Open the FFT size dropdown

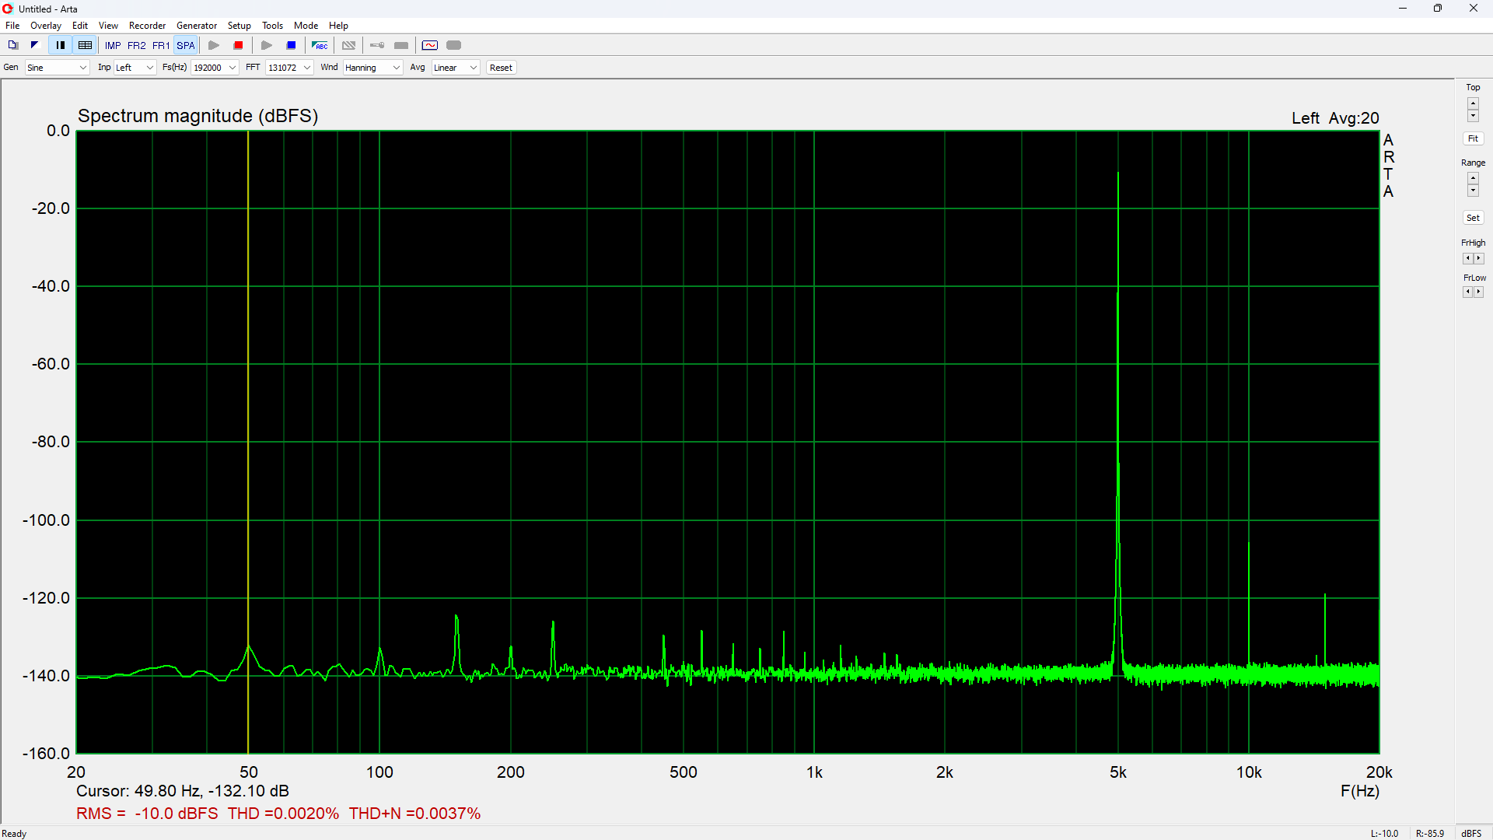(x=289, y=68)
